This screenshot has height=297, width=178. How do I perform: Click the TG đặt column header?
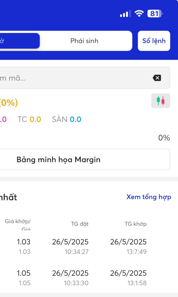[x=80, y=224]
